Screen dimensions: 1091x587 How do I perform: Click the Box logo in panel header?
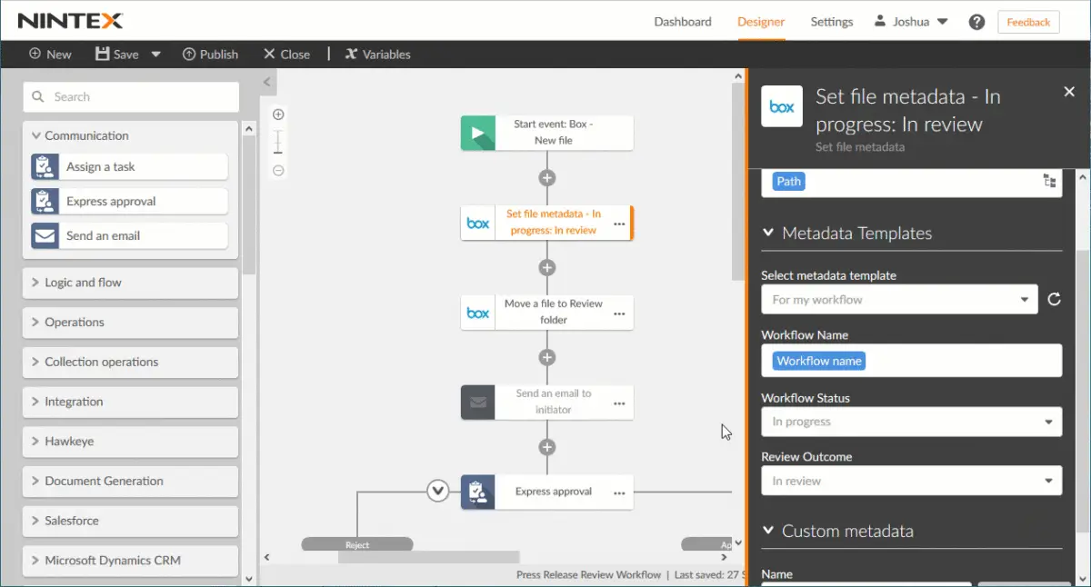782,106
